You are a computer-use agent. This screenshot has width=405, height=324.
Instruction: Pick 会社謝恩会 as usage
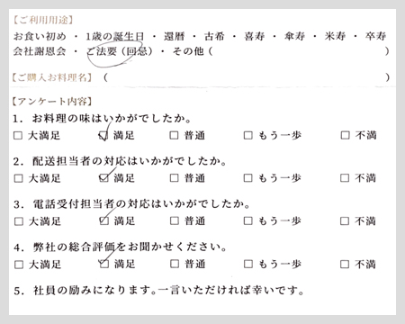coord(40,51)
